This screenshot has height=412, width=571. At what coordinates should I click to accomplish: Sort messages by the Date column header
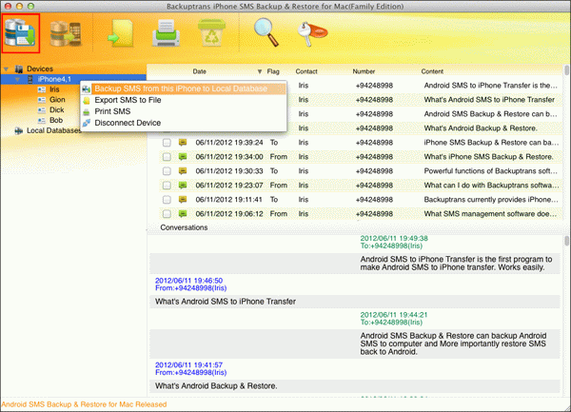(200, 71)
